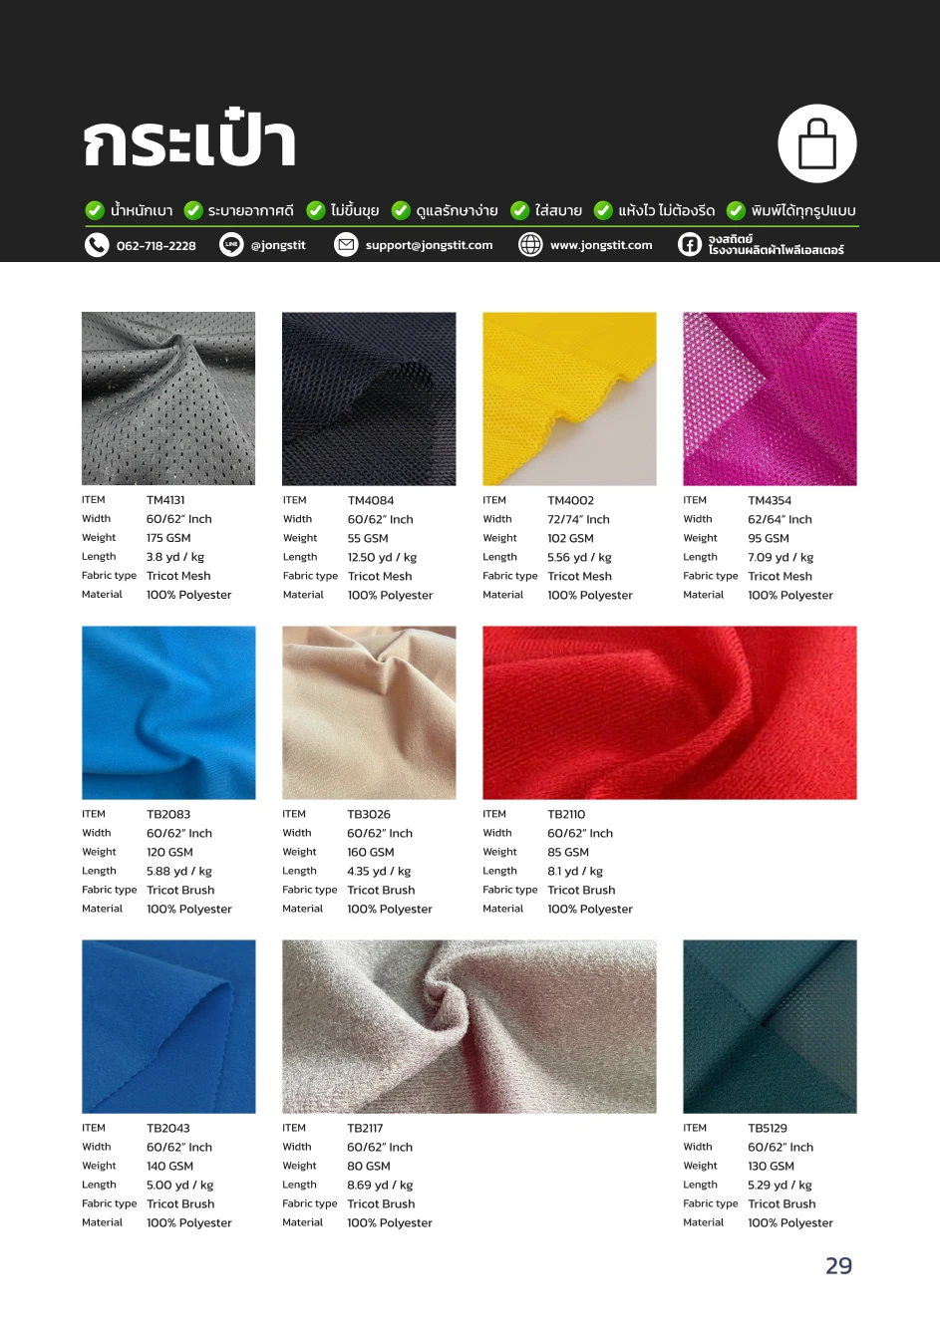This screenshot has width=940, height=1328.
Task: Select the yellow TM4002 fabric photo
Action: [x=569, y=398]
